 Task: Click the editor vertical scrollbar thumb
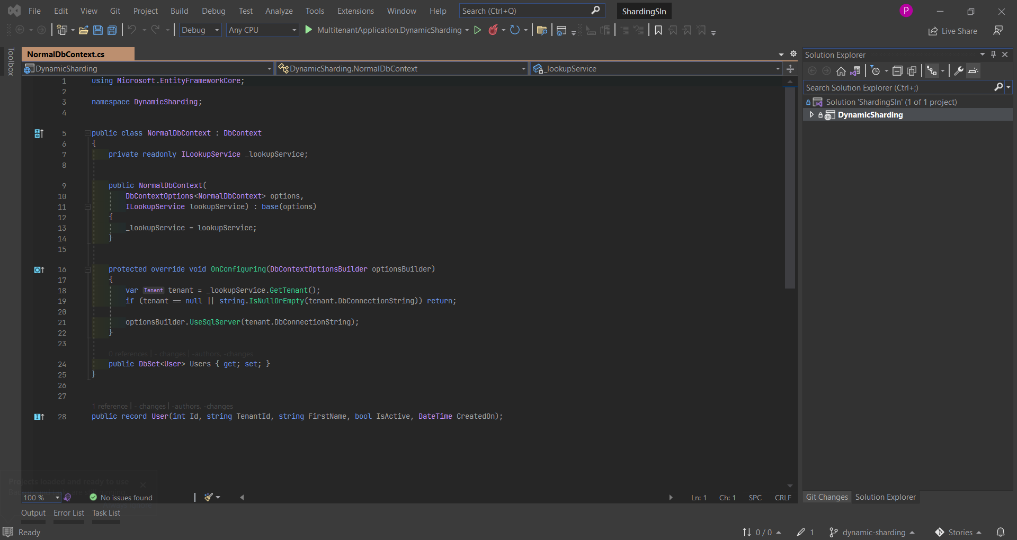pyautogui.click(x=790, y=188)
